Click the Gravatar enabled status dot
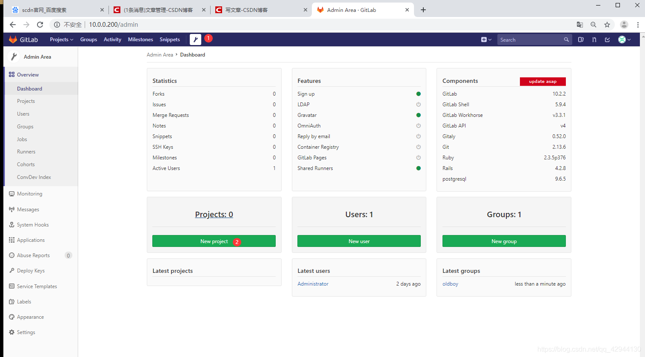The width and height of the screenshot is (645, 357). [418, 115]
